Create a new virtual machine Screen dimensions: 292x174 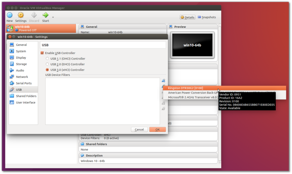9,17
